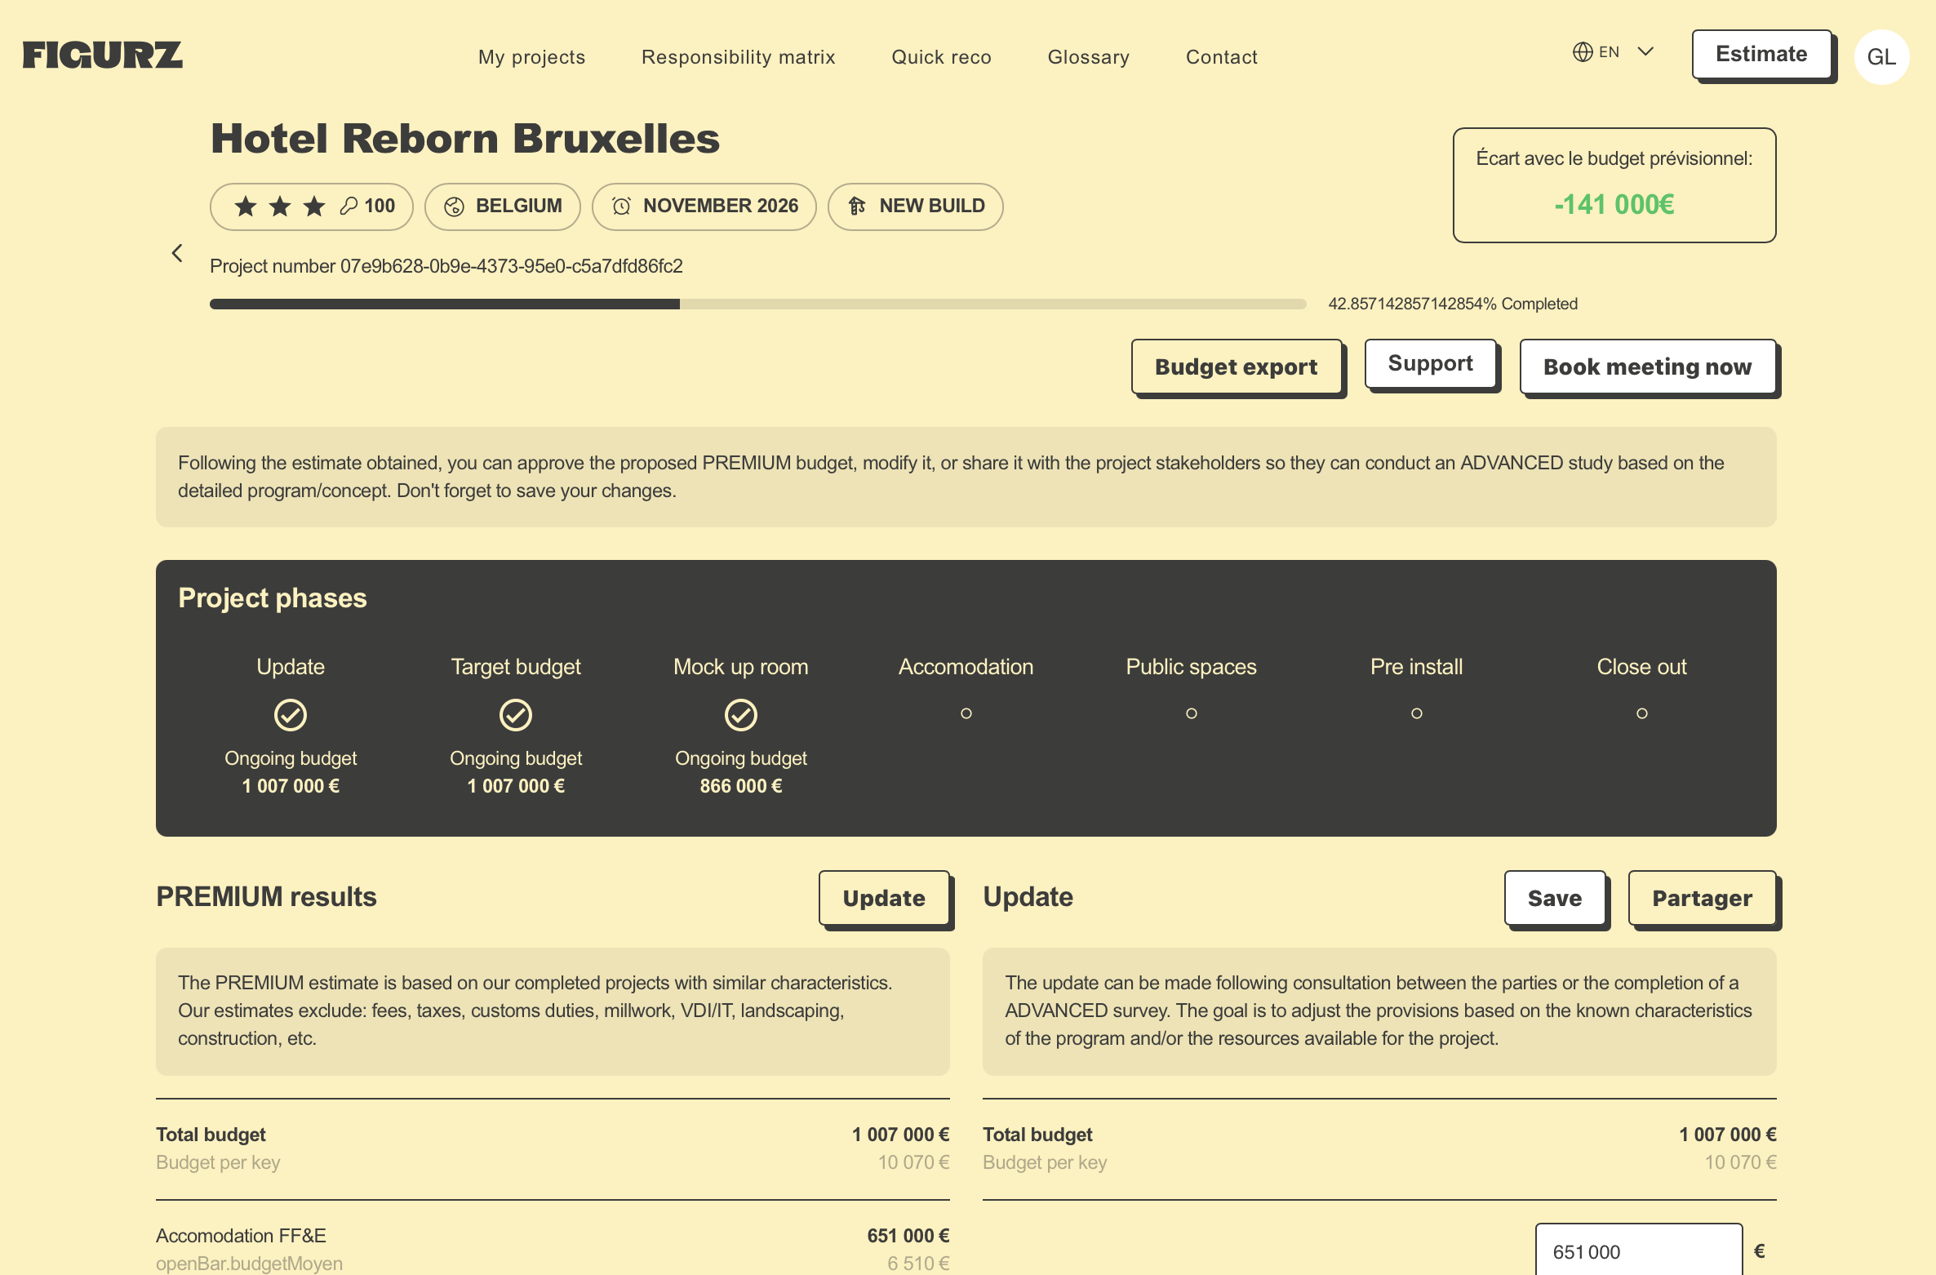Select the Close out phase circle
1936x1275 pixels.
[1641, 713]
